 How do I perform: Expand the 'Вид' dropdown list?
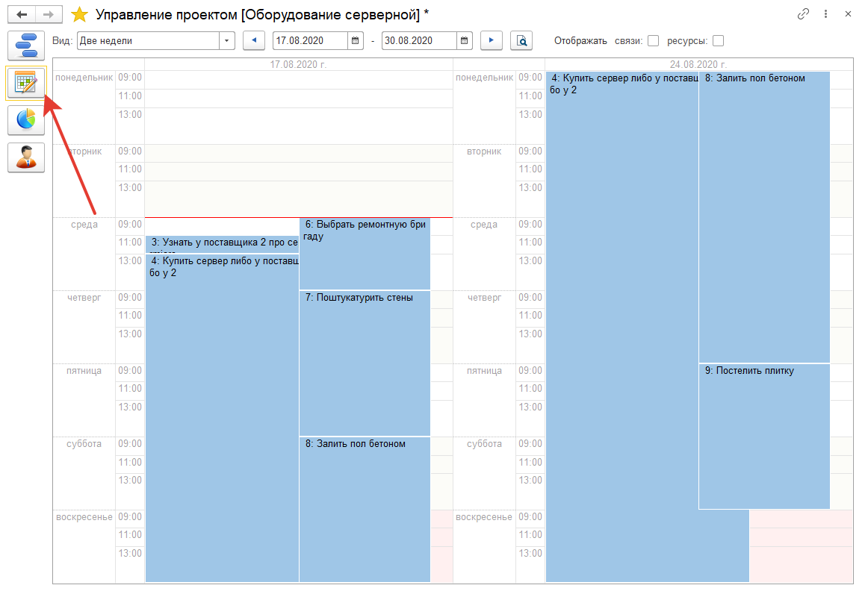pos(227,41)
